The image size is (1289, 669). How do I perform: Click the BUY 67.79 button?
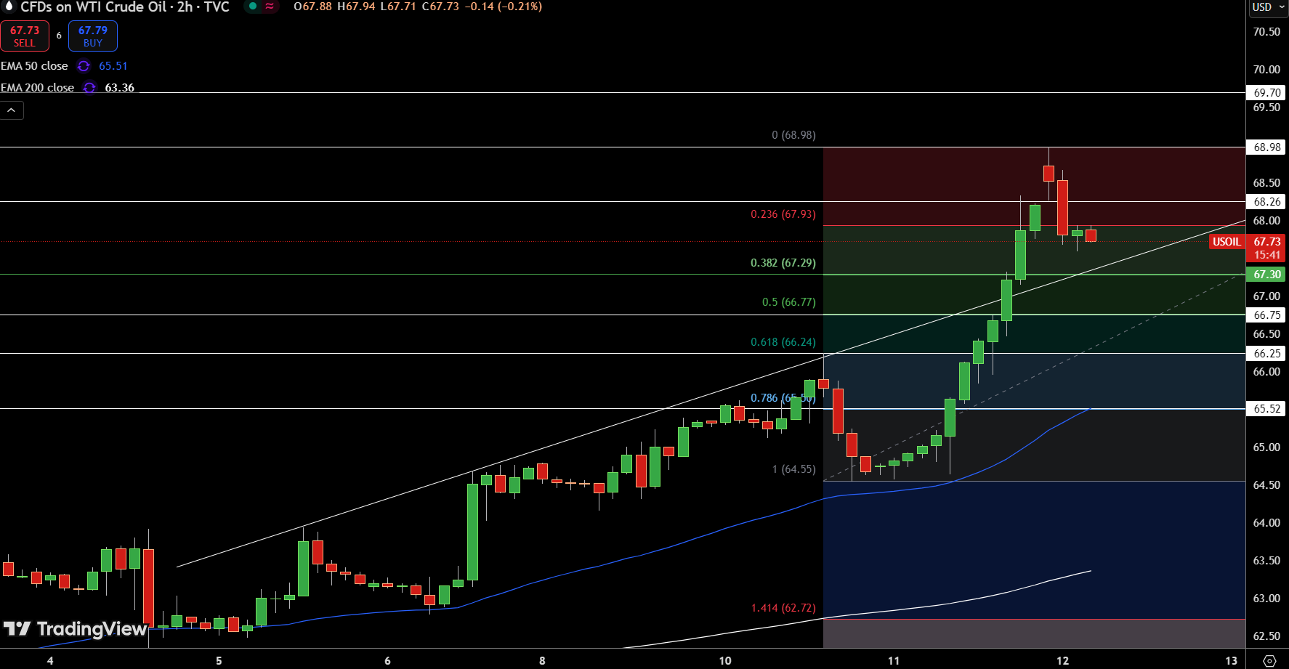coord(93,36)
